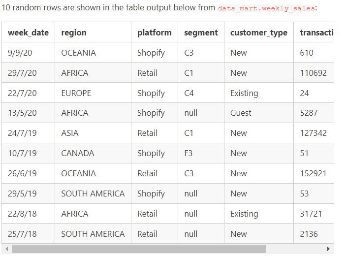Select the segment column header
Screen dimensions: 347x258
[x=201, y=33]
